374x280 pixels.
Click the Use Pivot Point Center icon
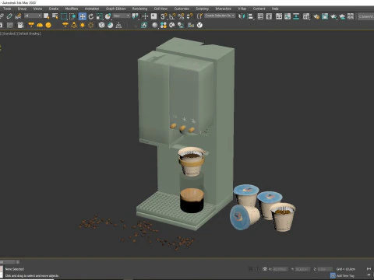pos(136,16)
